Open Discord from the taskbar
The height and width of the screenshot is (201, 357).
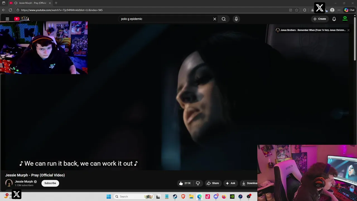216,197
